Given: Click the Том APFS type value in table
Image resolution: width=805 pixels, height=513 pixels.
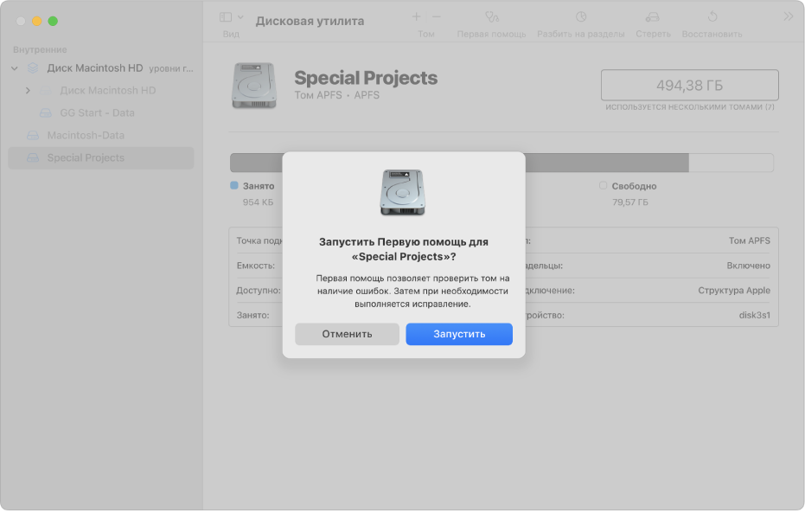Looking at the screenshot, I should pos(750,240).
